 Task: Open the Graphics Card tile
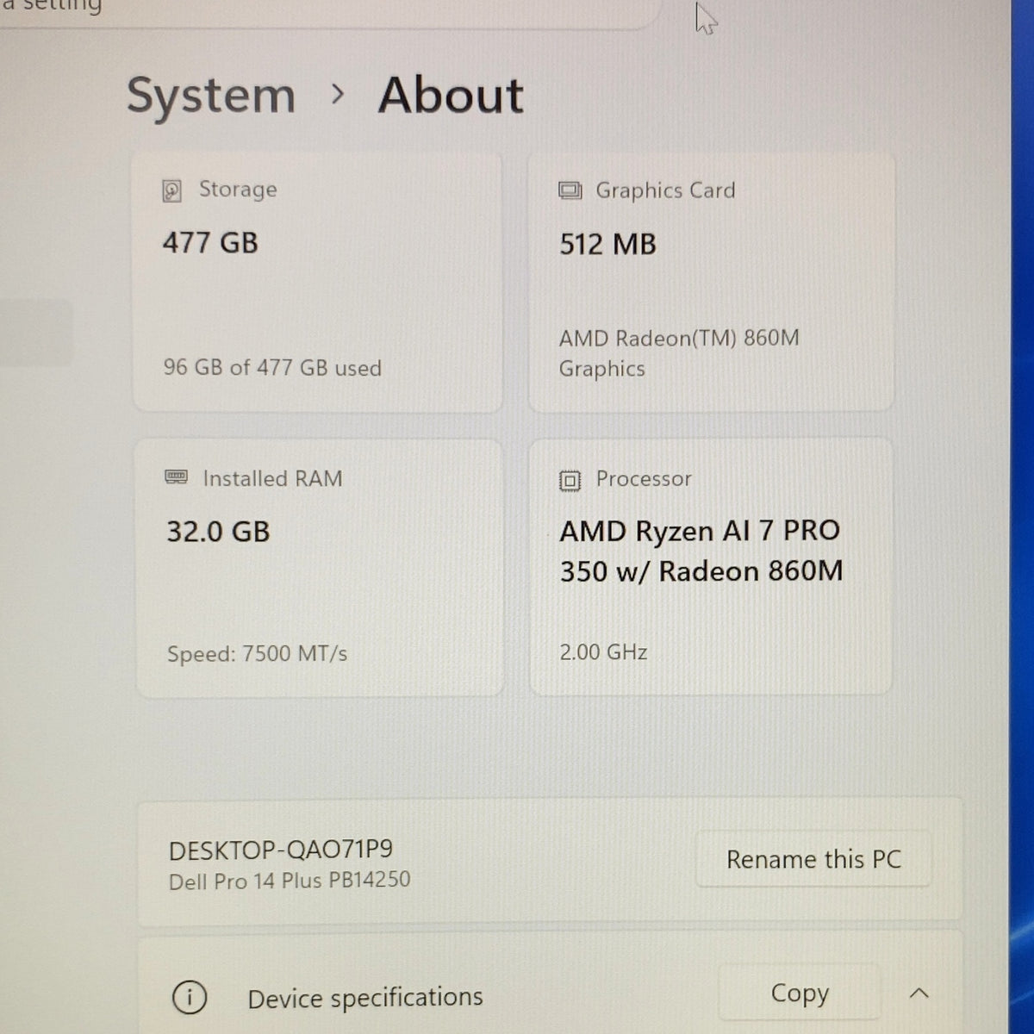click(x=711, y=283)
